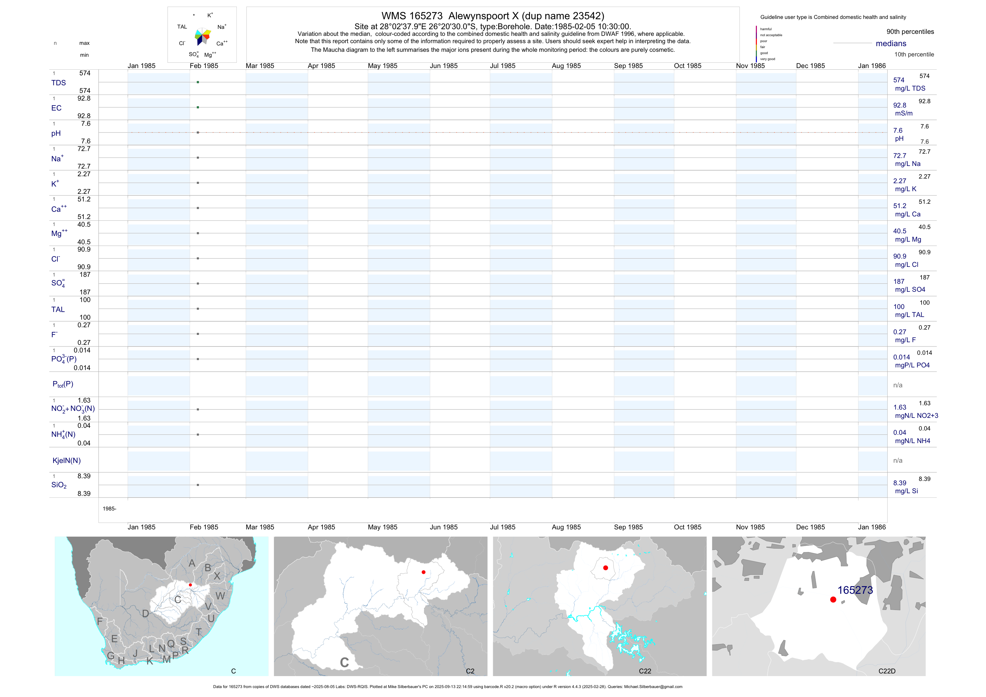The image size is (986, 697).
Task: Select the Feb 1985 top axis label
Action: coord(204,66)
